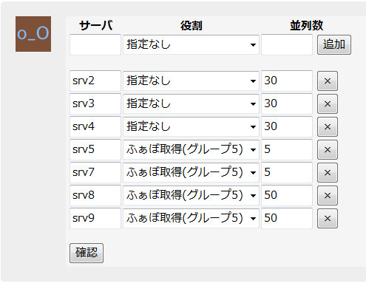Focus the empty 並列数 input field
This screenshot has width=366, height=289.
pyautogui.click(x=287, y=44)
